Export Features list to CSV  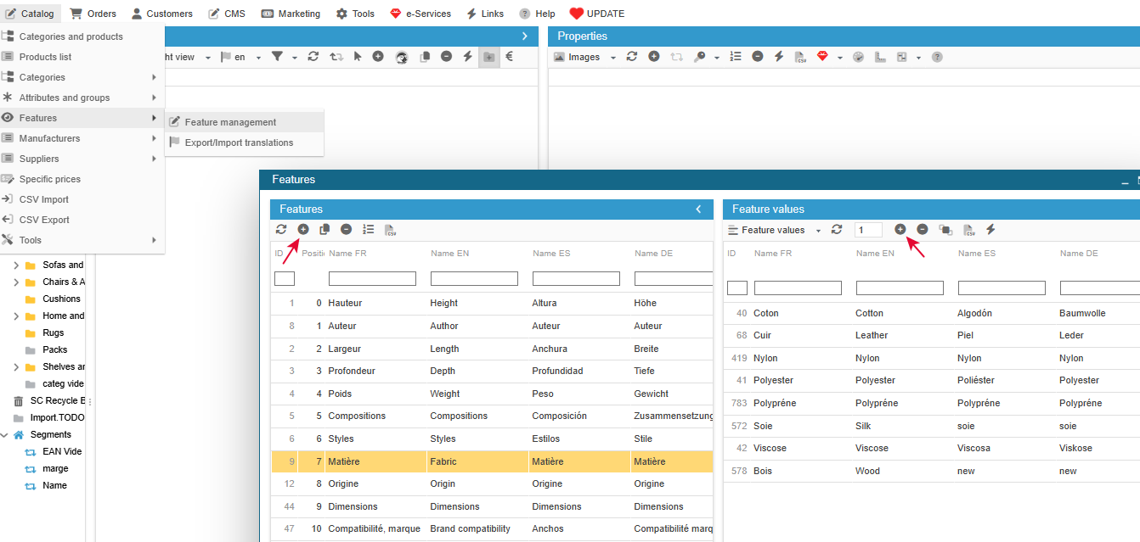click(390, 229)
